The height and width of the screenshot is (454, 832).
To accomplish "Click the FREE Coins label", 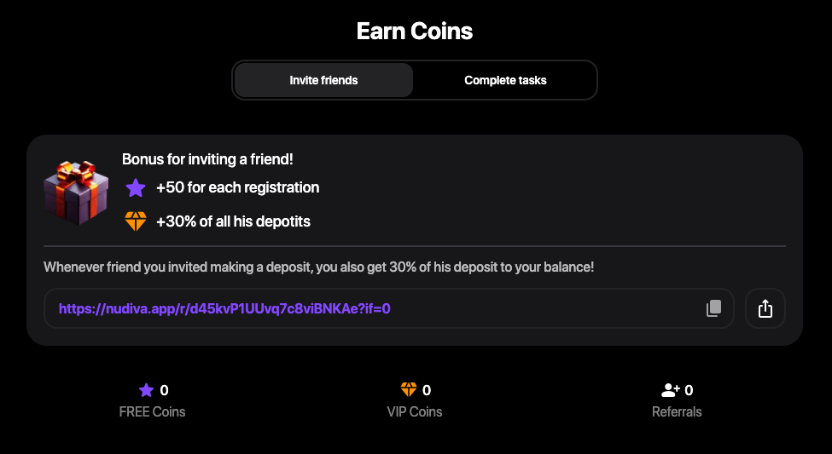I will tap(152, 411).
